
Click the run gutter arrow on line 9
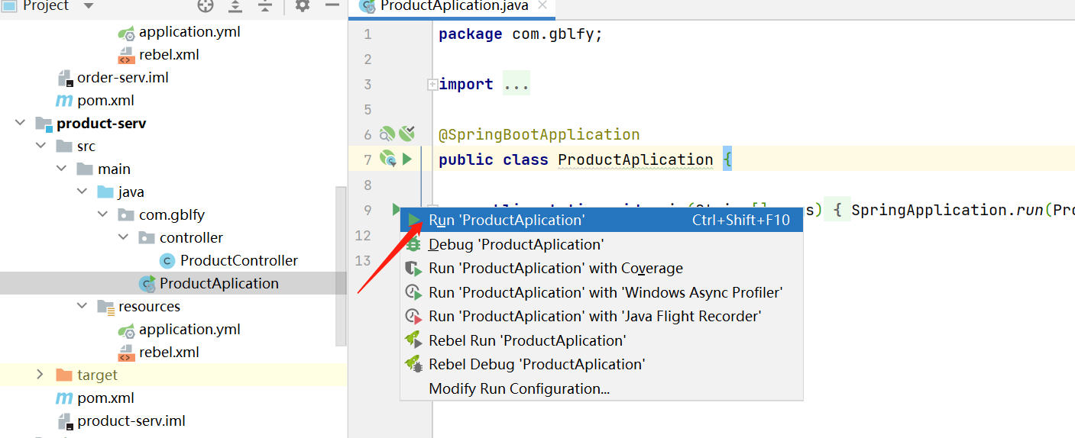click(396, 208)
